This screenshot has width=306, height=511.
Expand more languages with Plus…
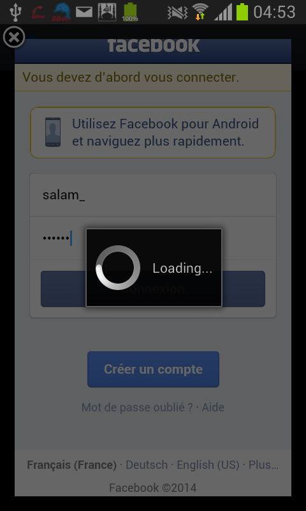click(263, 465)
